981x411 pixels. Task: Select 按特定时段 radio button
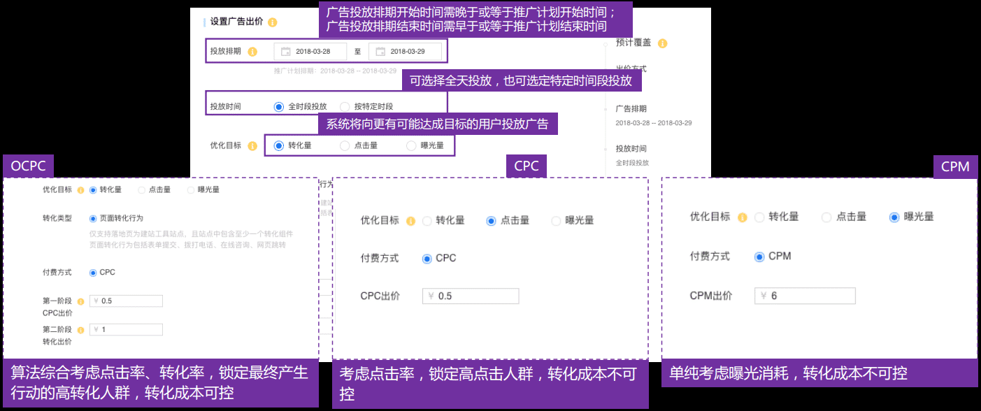[345, 107]
